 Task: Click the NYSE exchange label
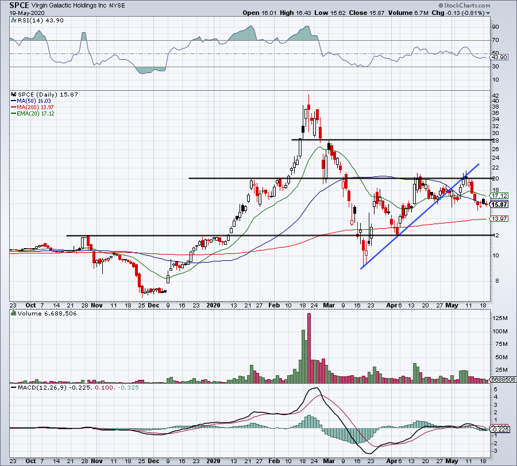coord(117,6)
